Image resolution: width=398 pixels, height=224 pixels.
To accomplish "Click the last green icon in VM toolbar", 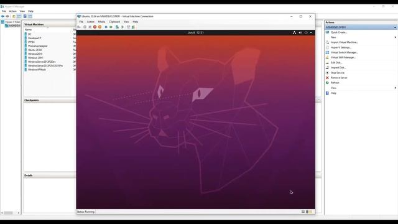I will point(133,27).
